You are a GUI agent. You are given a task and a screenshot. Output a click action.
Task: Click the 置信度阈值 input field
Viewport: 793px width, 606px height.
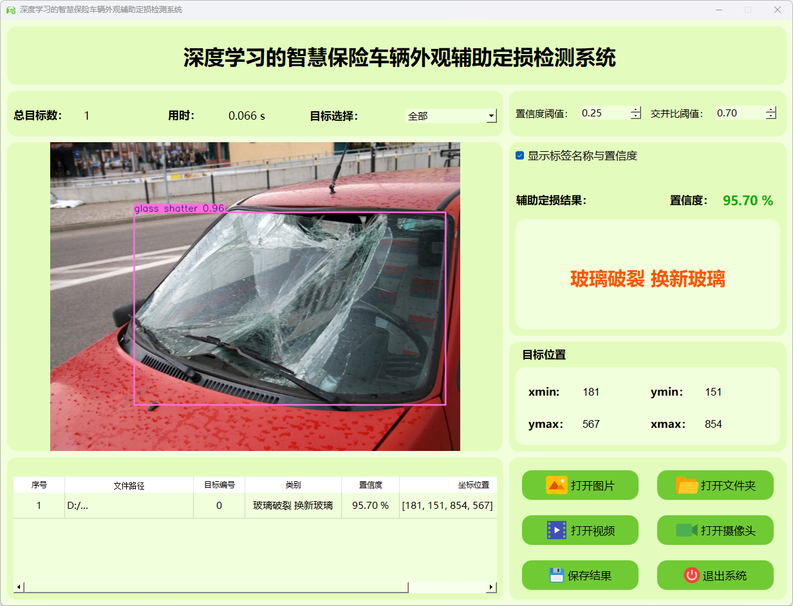(604, 113)
